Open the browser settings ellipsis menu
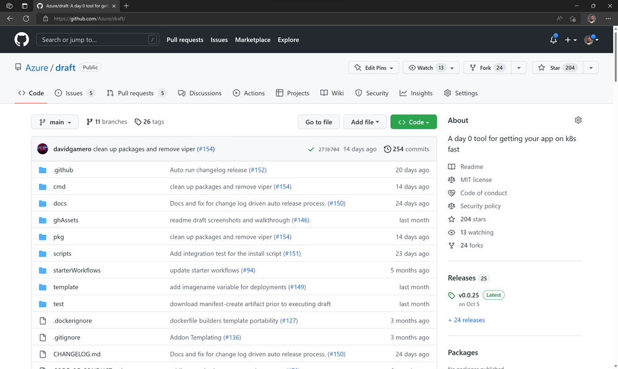The height and width of the screenshot is (369, 618). coord(608,19)
